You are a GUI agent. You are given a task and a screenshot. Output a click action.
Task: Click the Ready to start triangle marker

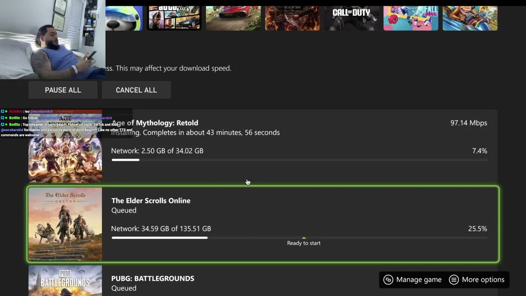304,238
